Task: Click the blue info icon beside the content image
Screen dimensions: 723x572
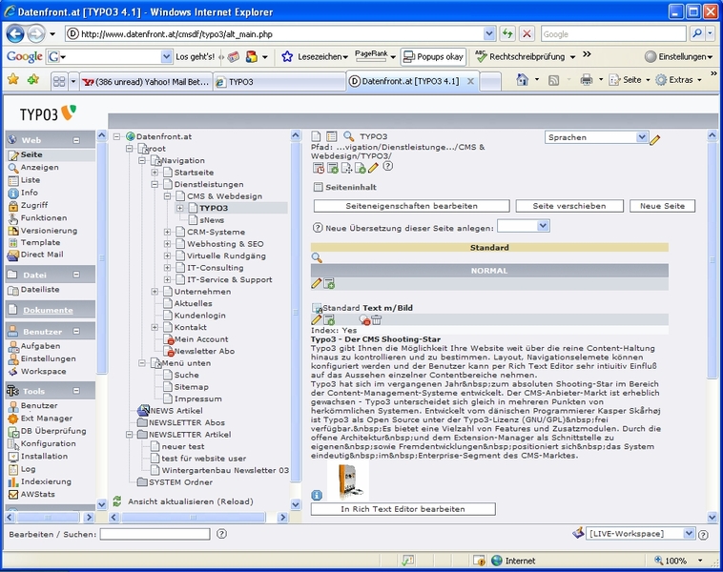Action: (317, 495)
